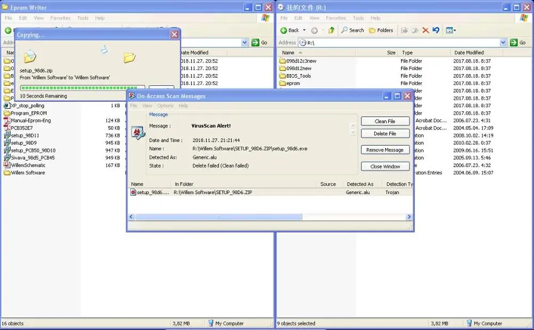
Task: Click blue Undo arrow in R: window
Action: [x=436, y=30]
